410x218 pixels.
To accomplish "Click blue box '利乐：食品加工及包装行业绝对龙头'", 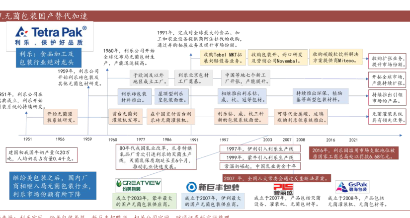I will pos(49,58).
